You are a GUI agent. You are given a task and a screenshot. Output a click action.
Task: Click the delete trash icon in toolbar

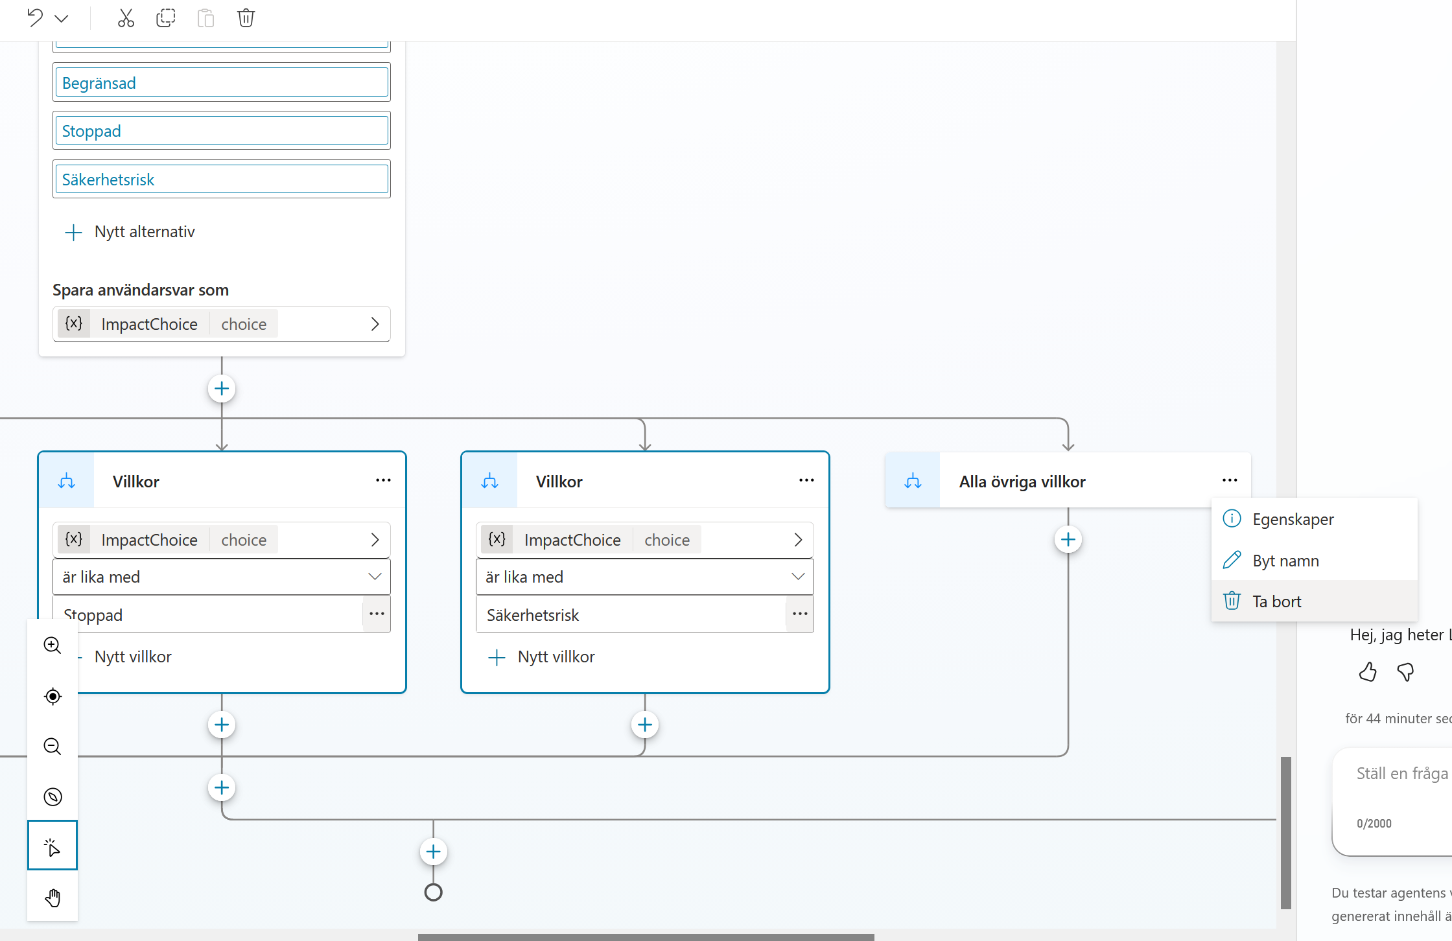pos(246,18)
